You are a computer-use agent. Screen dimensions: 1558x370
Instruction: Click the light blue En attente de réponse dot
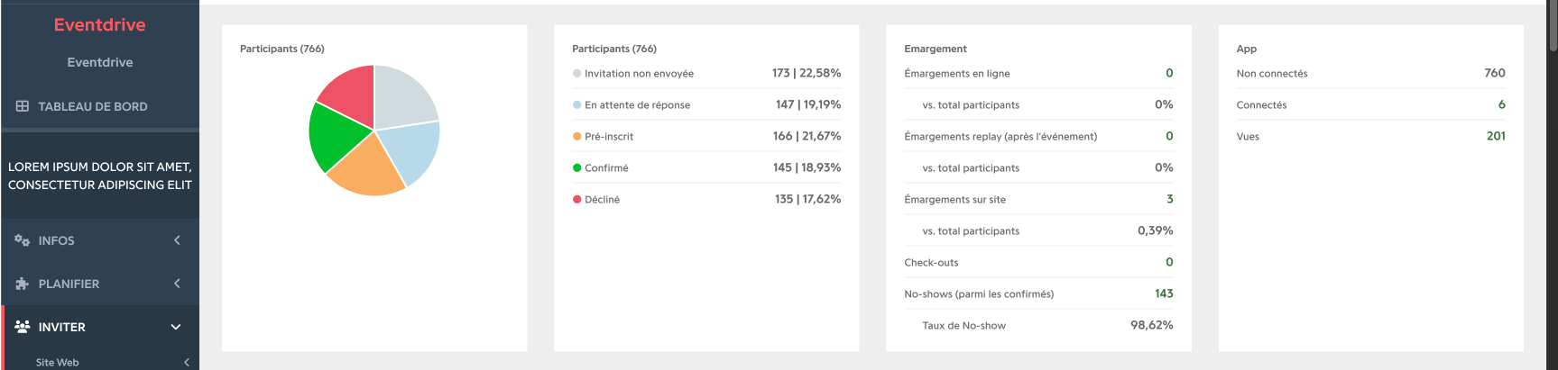coord(577,105)
